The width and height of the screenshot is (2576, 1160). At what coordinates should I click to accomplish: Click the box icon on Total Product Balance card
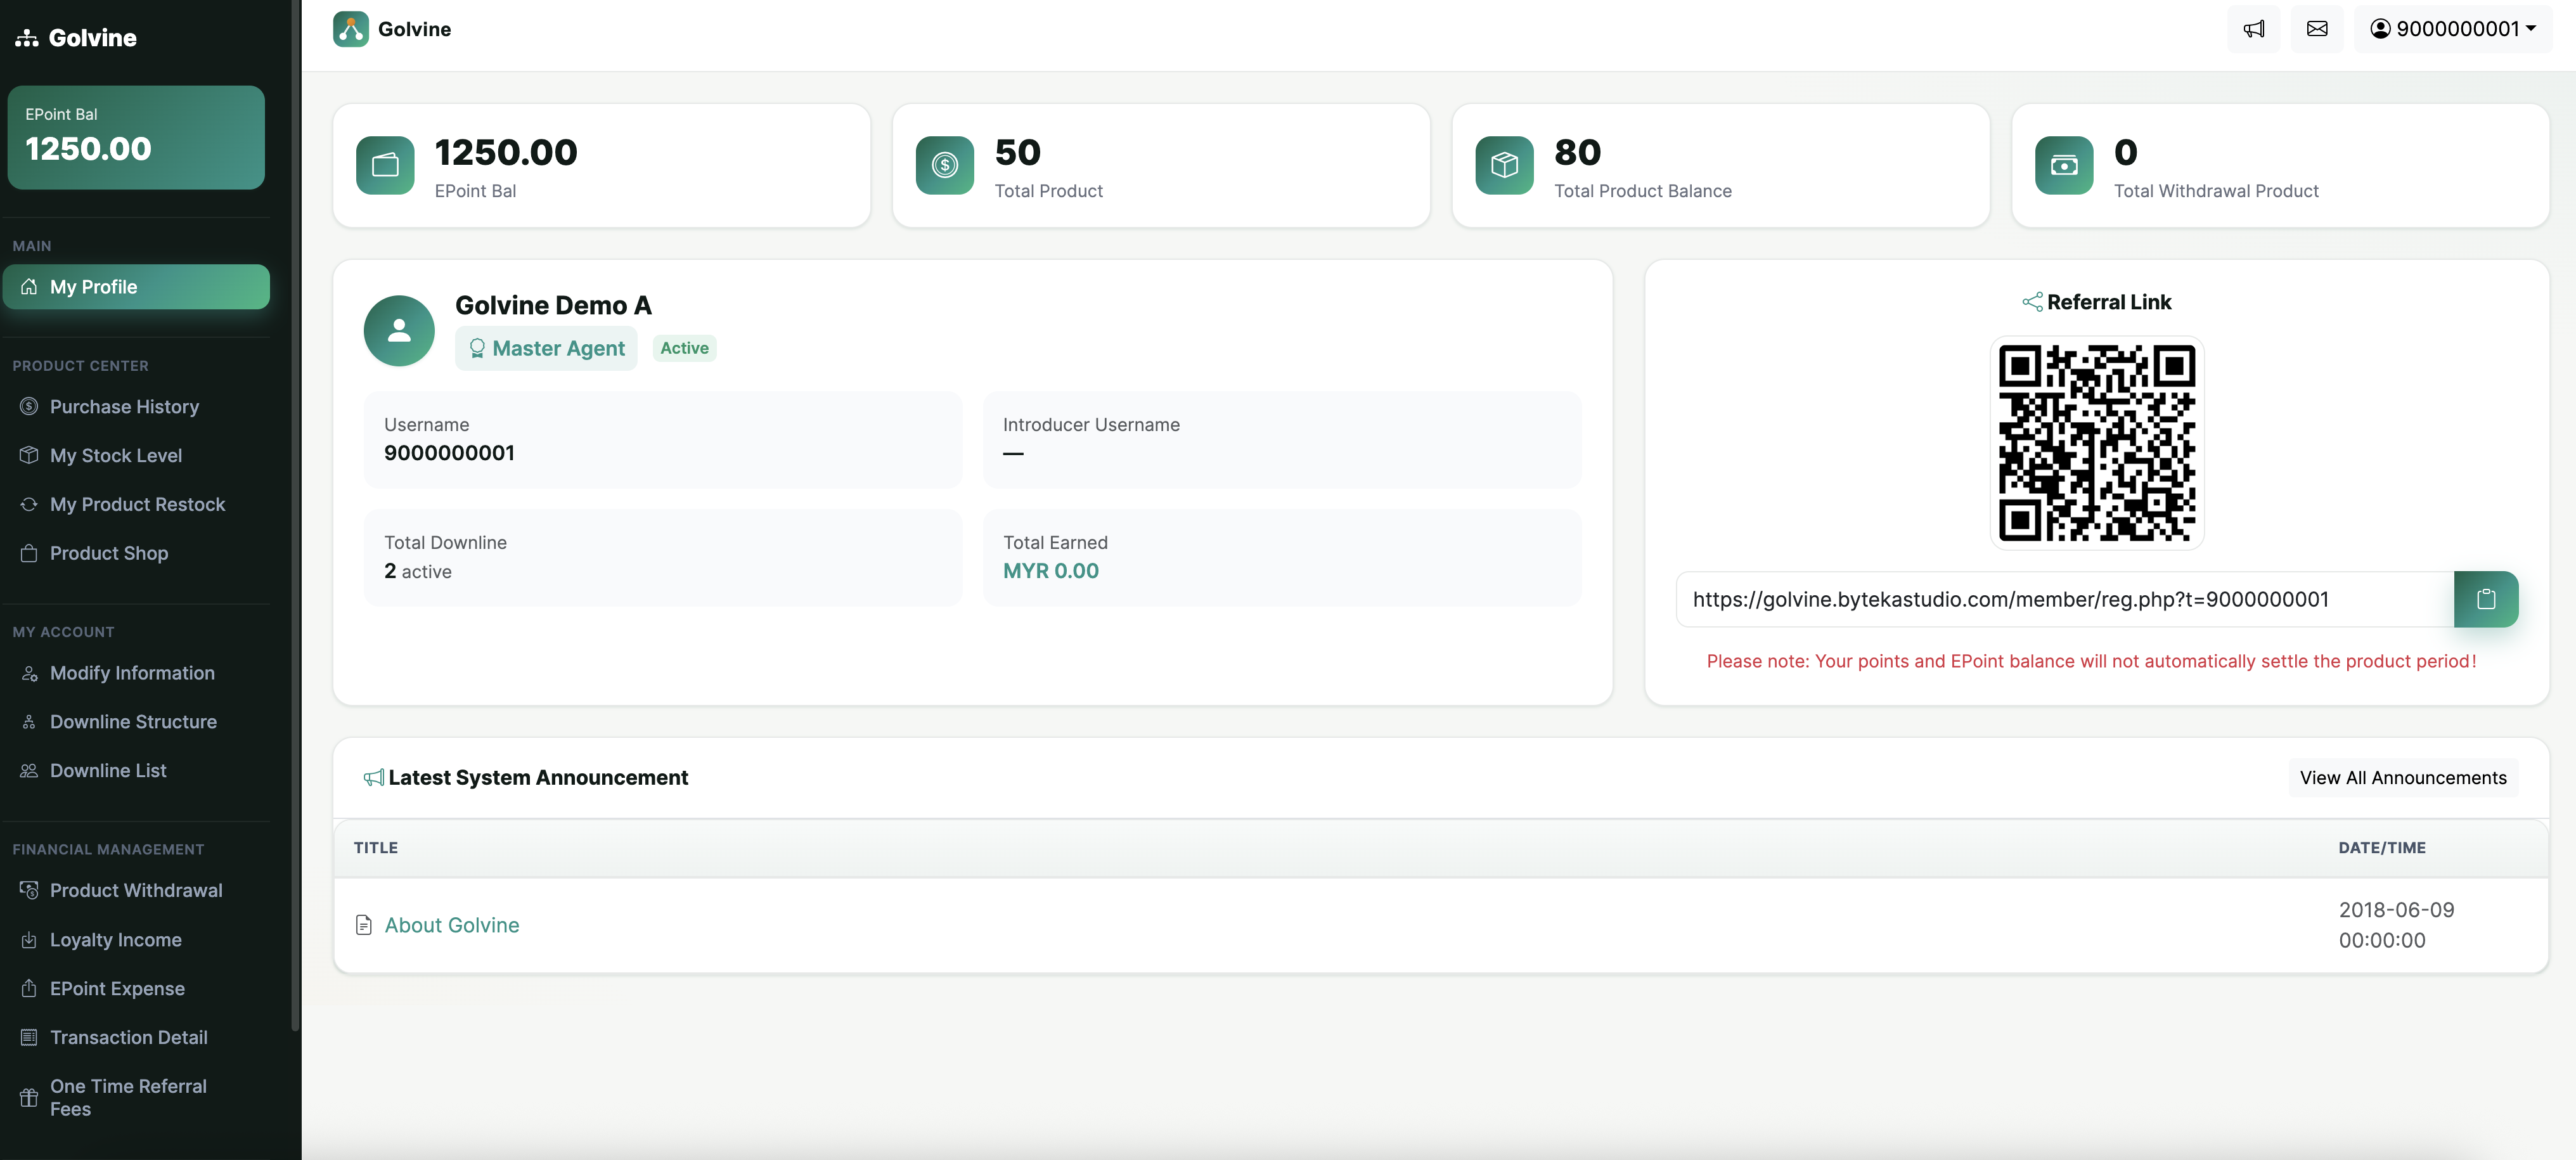1504,165
